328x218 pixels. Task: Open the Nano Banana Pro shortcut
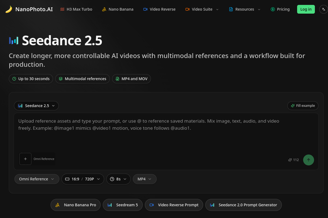(x=75, y=205)
